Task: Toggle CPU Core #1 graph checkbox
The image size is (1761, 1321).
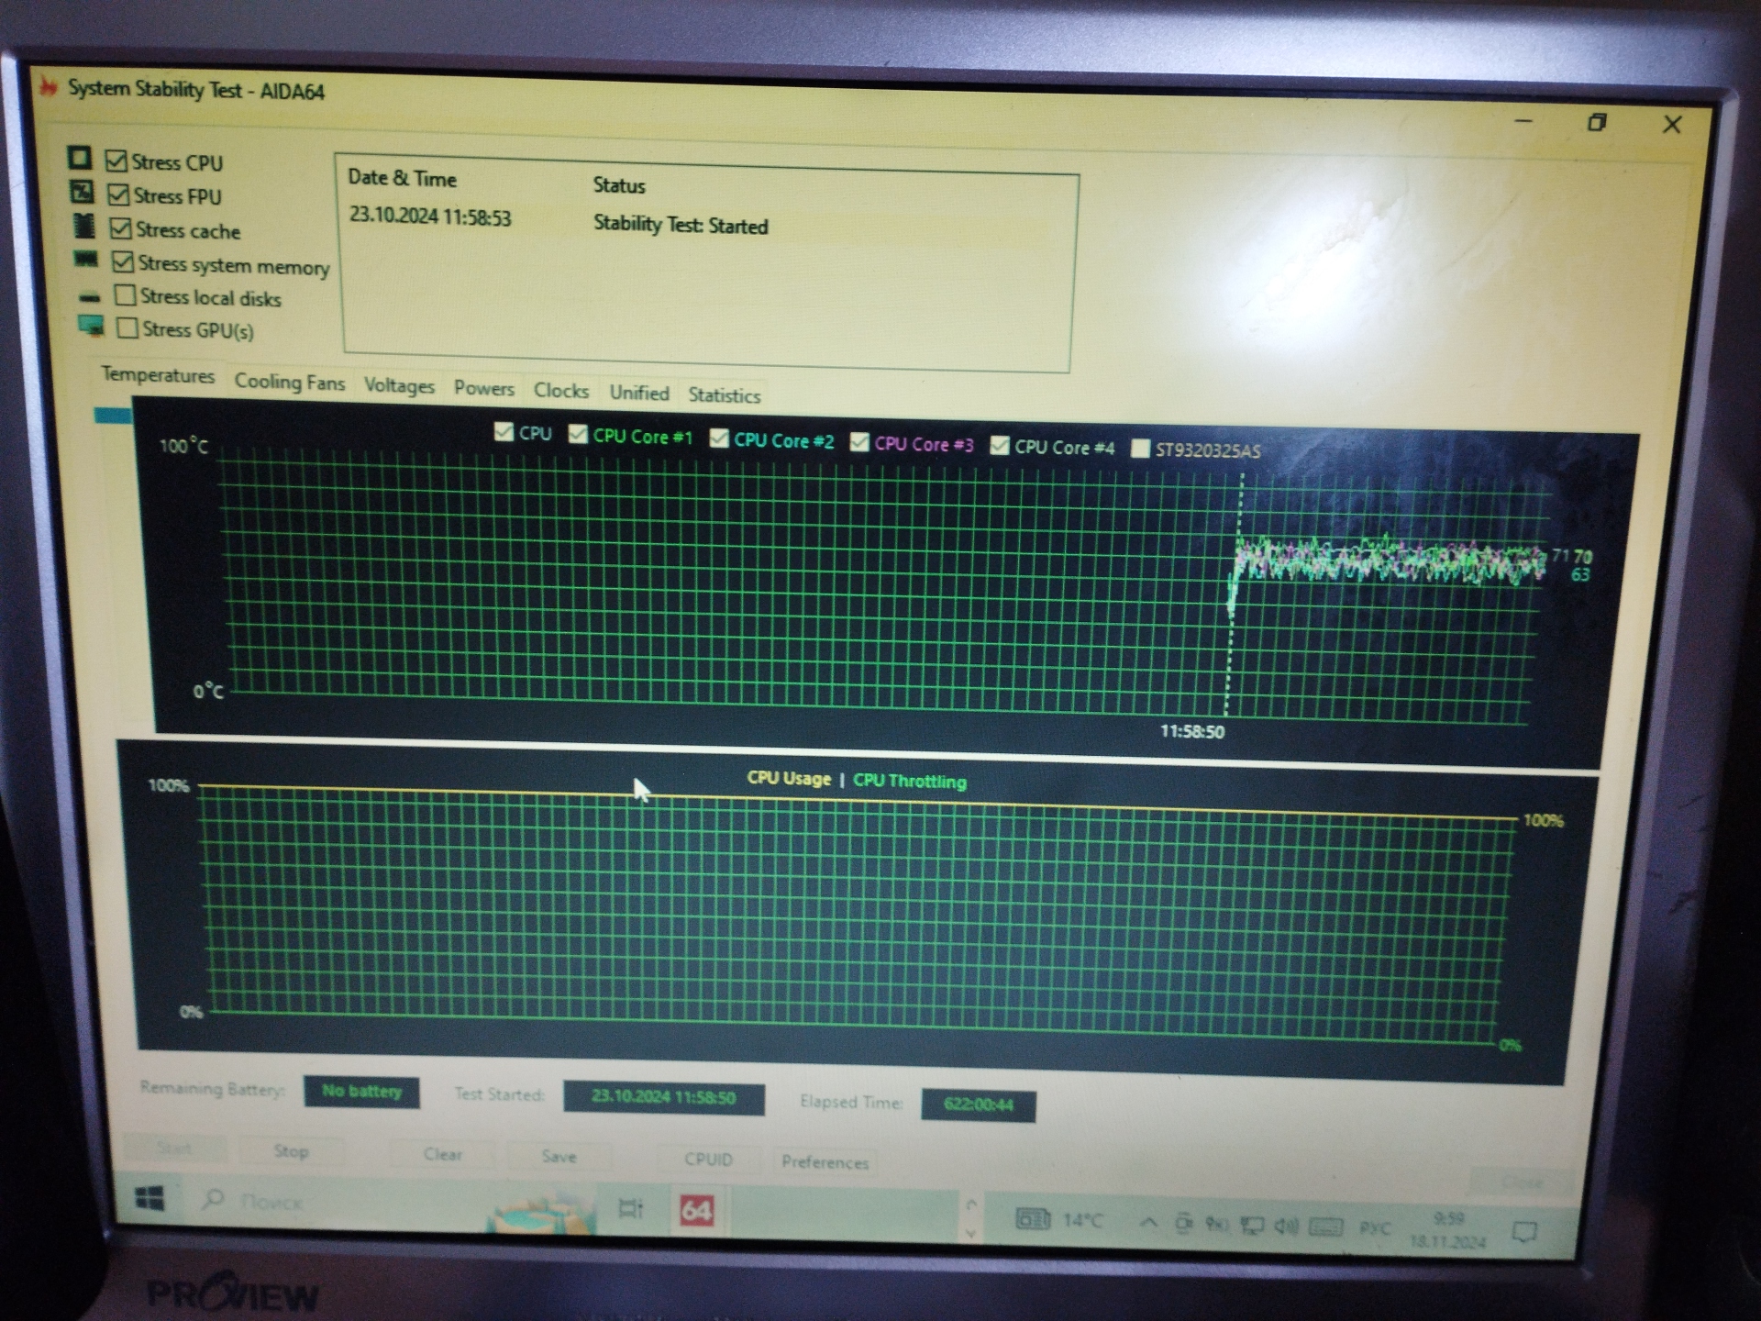Action: (x=578, y=434)
